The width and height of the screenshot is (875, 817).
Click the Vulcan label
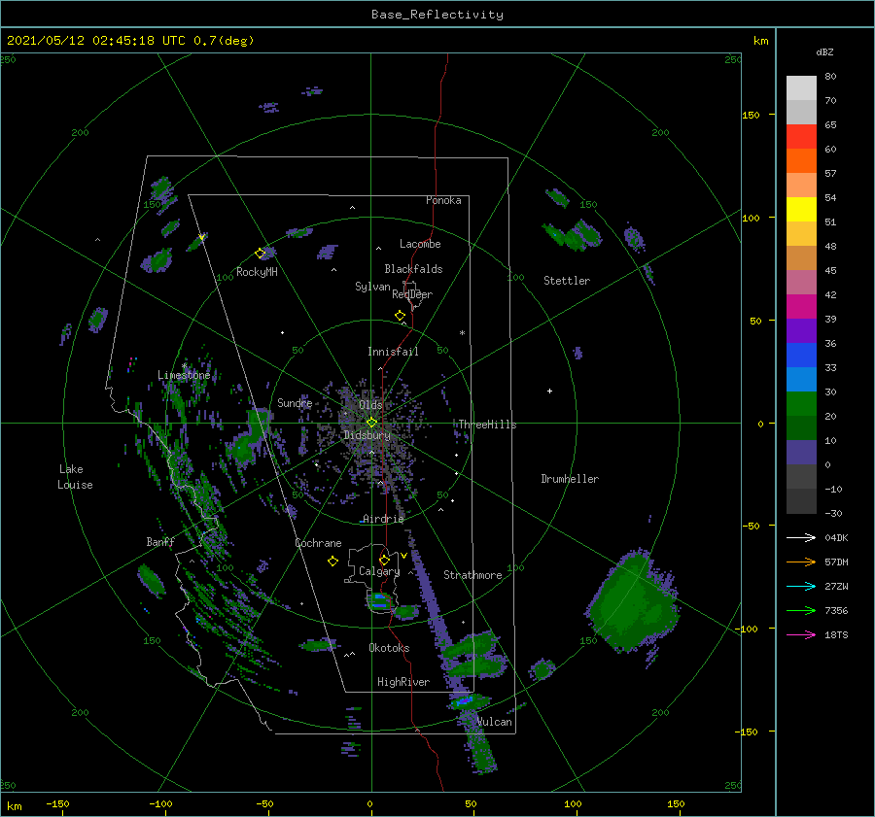[495, 722]
